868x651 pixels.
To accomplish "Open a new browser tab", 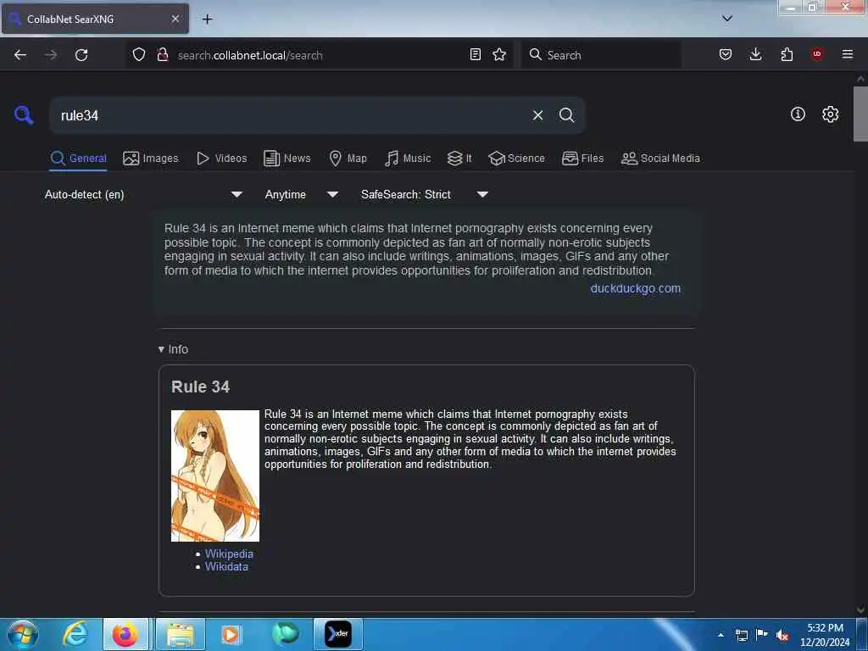I will coord(207,19).
